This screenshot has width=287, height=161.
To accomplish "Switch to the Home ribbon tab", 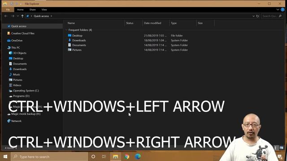I will (x=20, y=10).
